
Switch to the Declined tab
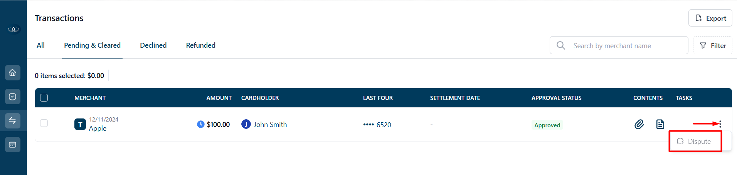(x=153, y=45)
